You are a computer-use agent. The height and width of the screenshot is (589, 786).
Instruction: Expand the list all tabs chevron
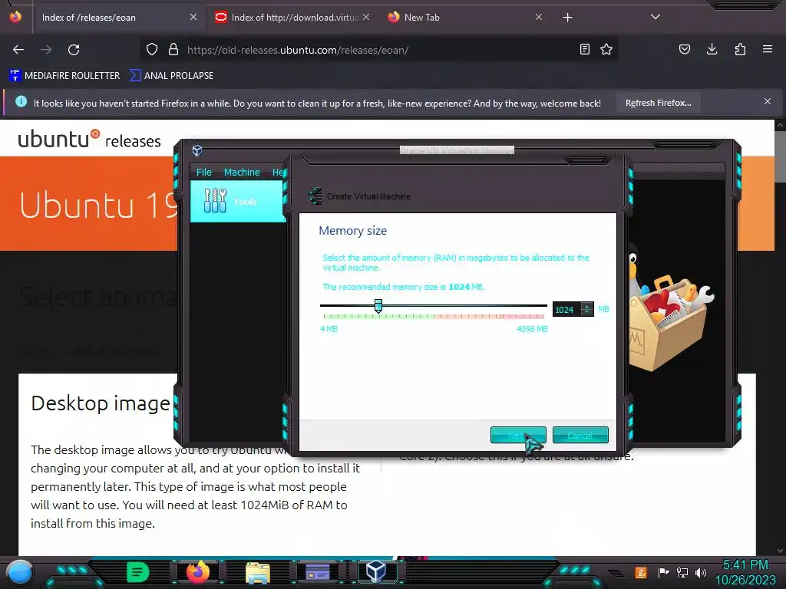(x=656, y=17)
